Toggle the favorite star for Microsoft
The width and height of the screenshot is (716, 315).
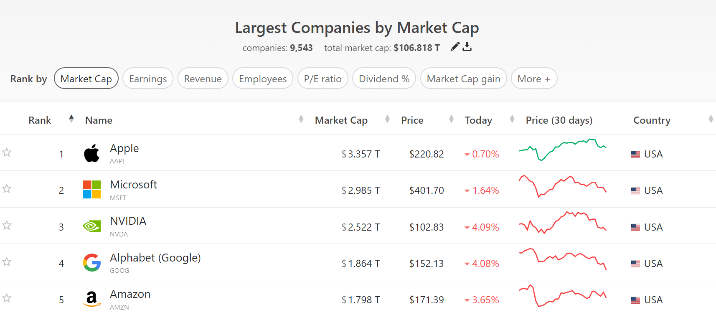tap(7, 189)
